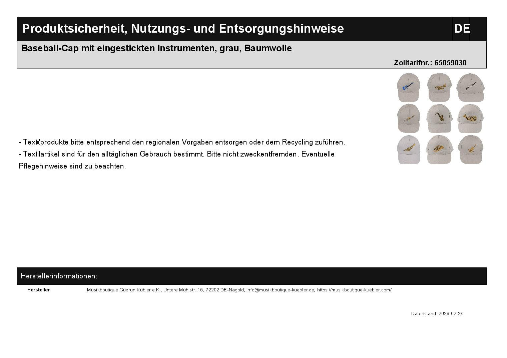Click the Herstellerinformationen section header
This screenshot has width=507, height=358.
pos(59,276)
